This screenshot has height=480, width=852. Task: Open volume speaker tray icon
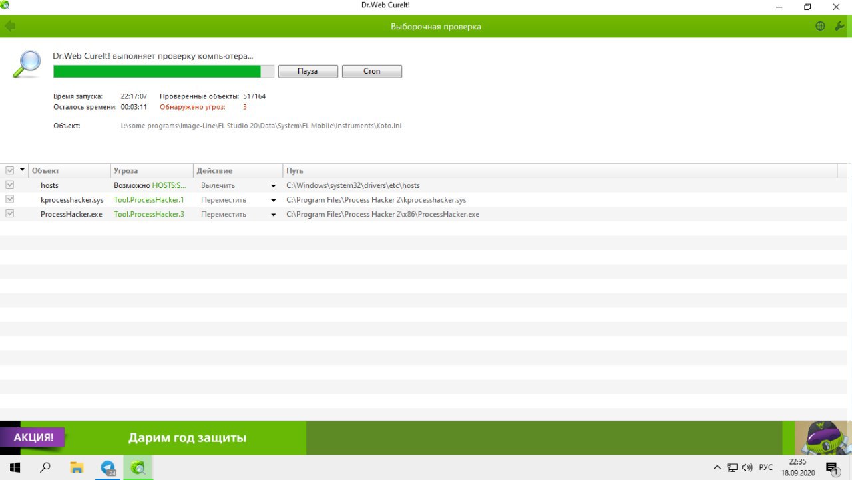point(747,467)
